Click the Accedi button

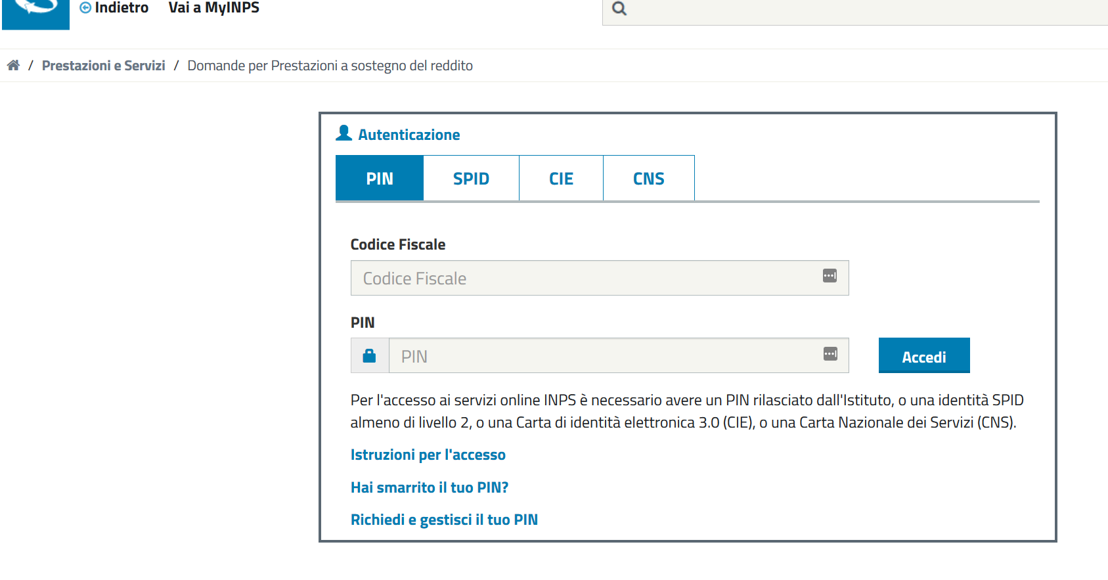click(924, 355)
